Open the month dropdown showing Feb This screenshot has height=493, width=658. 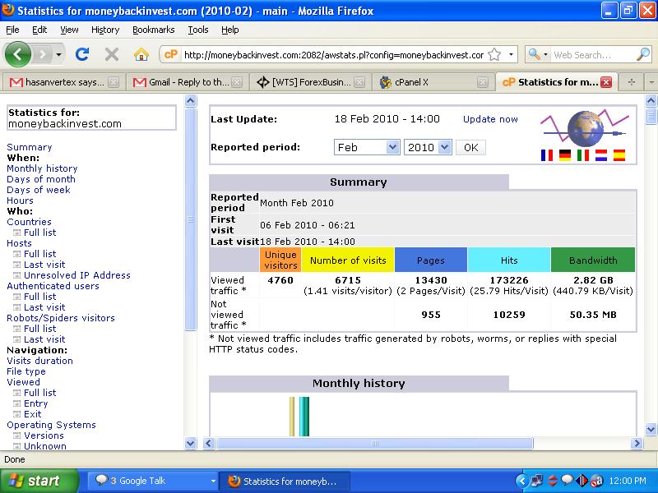click(x=366, y=147)
